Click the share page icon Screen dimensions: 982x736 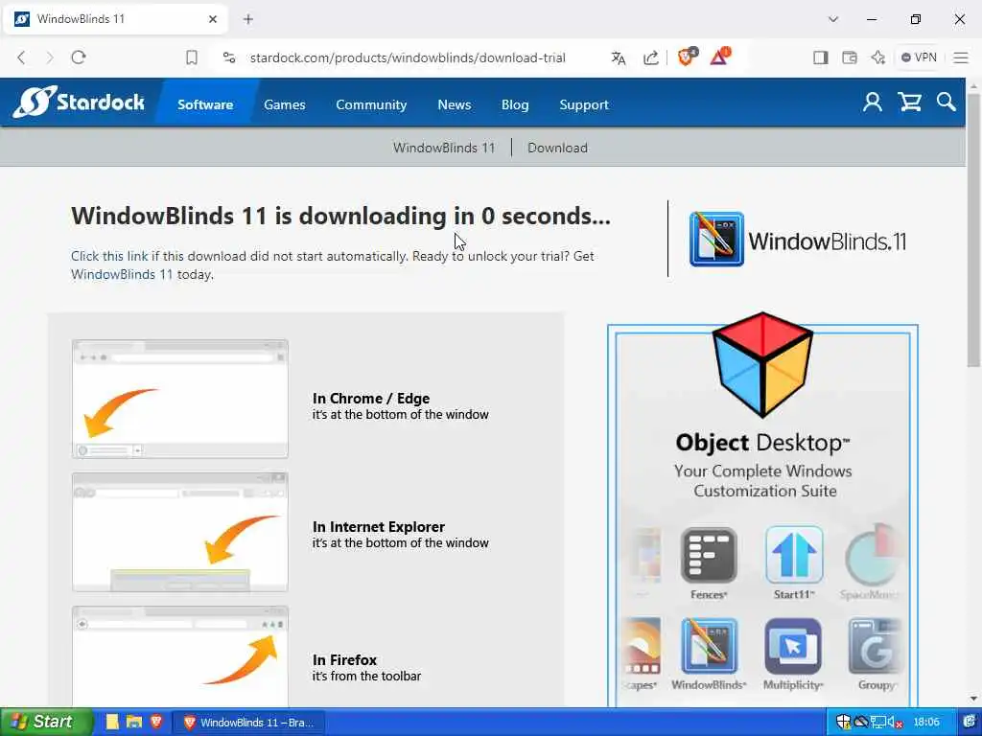[651, 57]
